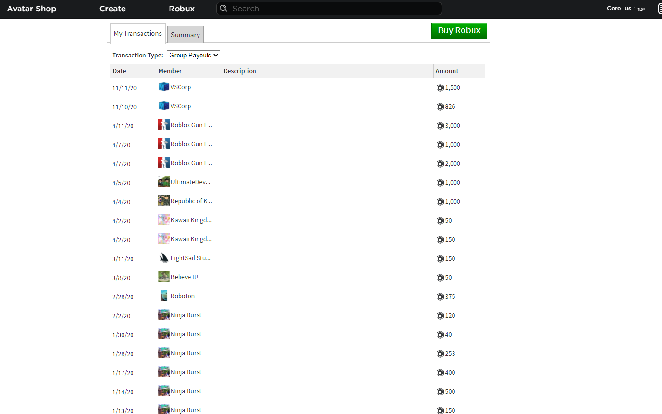
Task: Open Avatar Shop in the top navigation
Action: (x=32, y=9)
